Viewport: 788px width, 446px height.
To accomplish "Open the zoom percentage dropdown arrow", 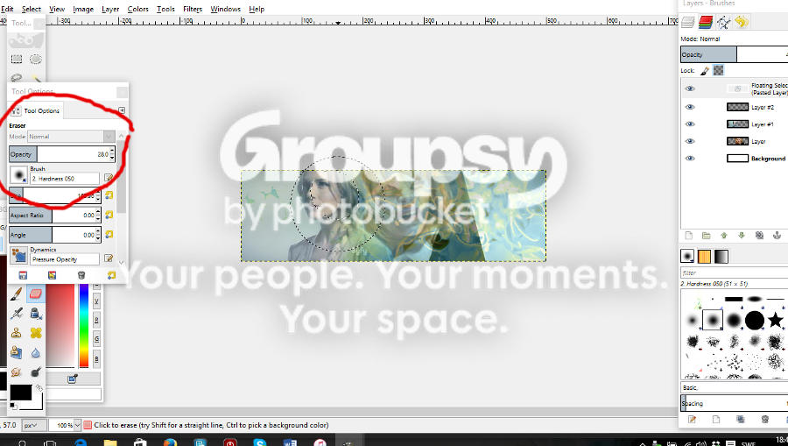I will click(x=77, y=425).
